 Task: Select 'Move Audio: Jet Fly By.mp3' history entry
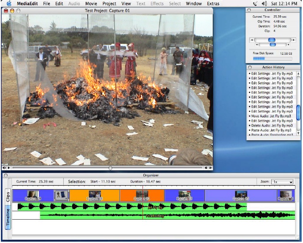(x=270, y=116)
